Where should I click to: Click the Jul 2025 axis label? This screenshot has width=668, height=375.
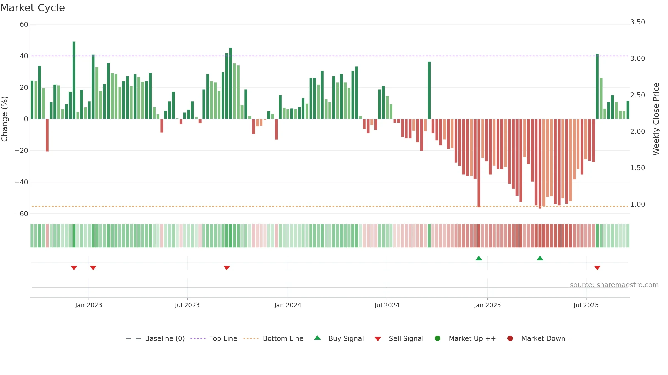pyautogui.click(x=586, y=305)
